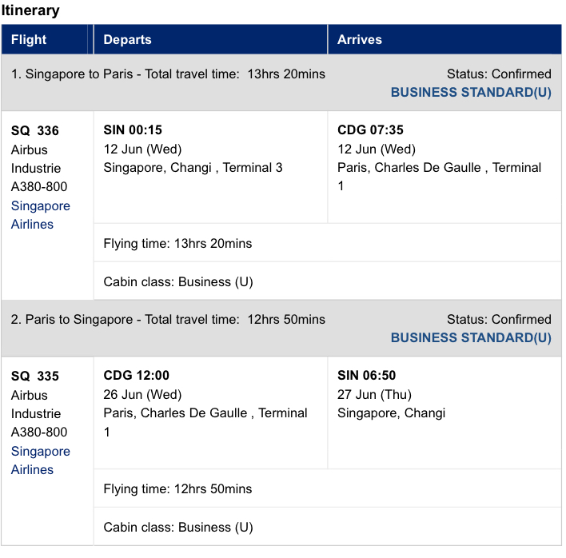
Task: Click BUSINESS STANDARD(U) link for Singapore to Paris
Action: pyautogui.click(x=471, y=93)
